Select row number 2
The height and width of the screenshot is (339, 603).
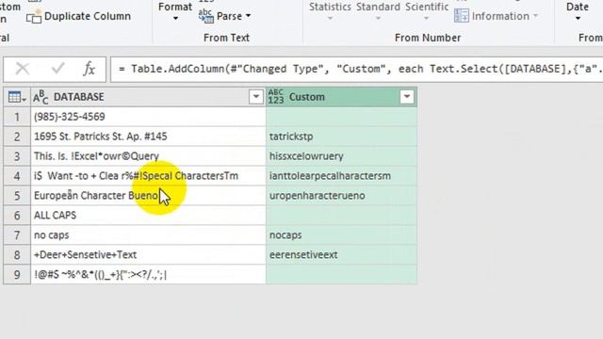point(17,136)
